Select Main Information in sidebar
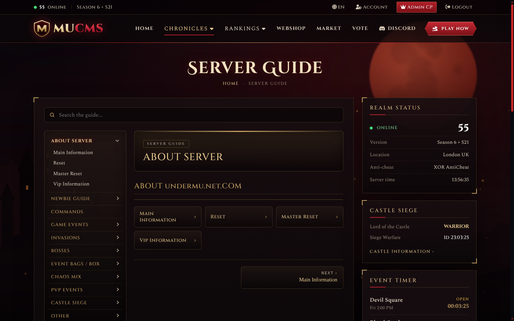 point(73,152)
